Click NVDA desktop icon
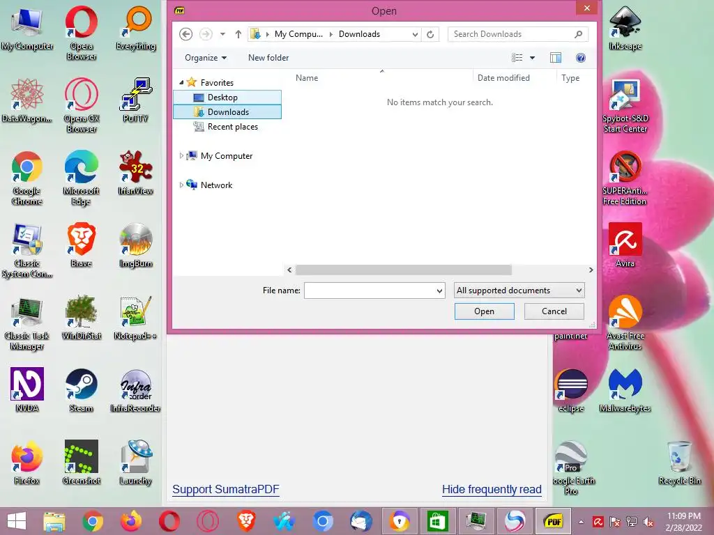The image size is (714, 535). coord(27,389)
